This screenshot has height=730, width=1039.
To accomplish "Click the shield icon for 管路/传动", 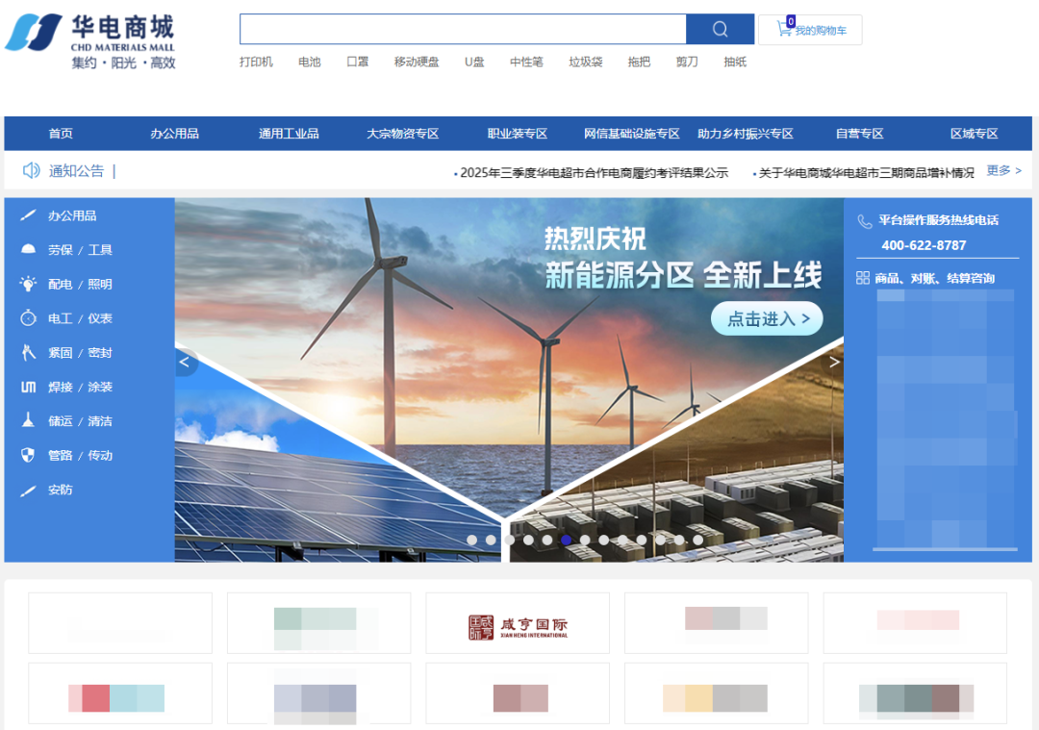I will 28,456.
